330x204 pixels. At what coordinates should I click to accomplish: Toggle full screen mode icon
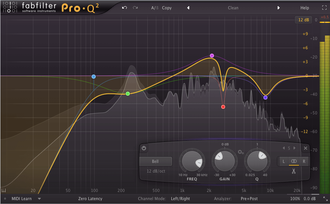tap(324, 8)
